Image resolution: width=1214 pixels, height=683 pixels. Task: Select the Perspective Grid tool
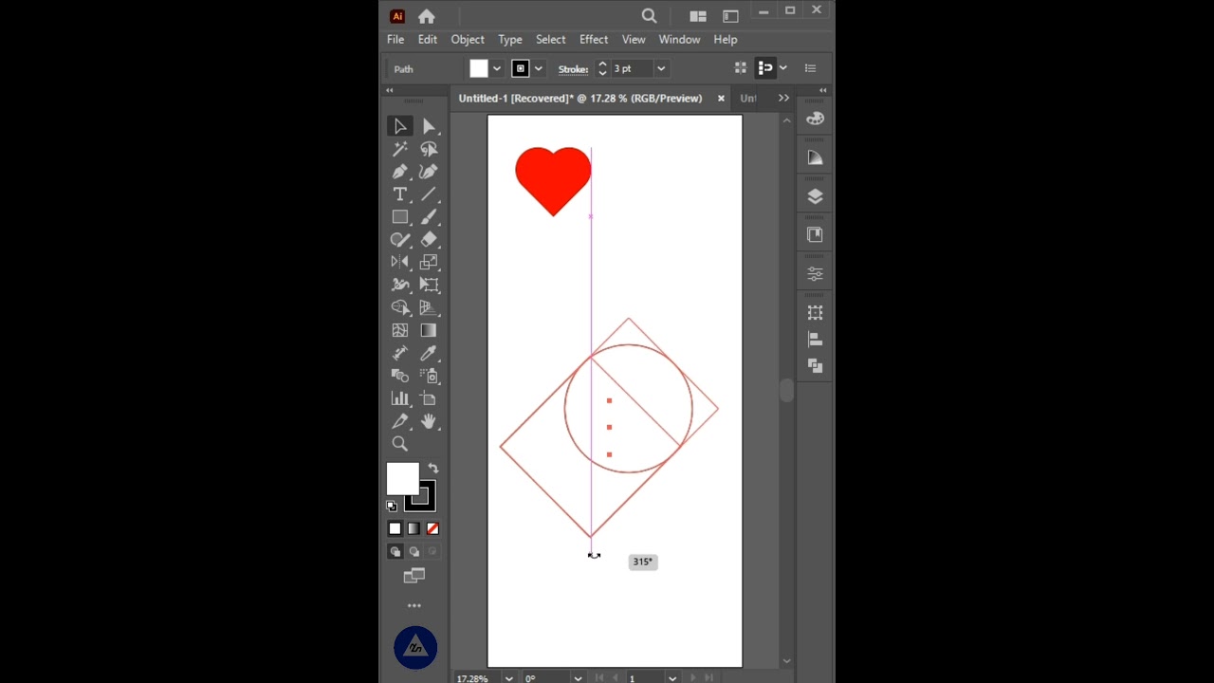pos(429,307)
